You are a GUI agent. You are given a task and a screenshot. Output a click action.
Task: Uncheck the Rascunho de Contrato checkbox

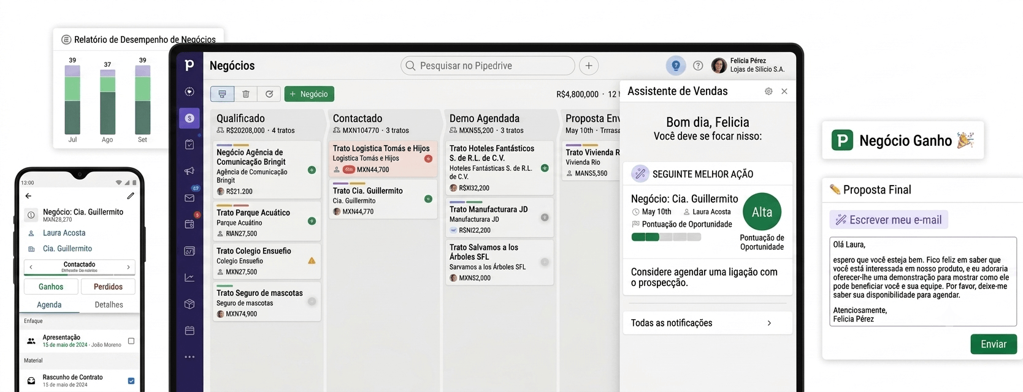tap(131, 381)
